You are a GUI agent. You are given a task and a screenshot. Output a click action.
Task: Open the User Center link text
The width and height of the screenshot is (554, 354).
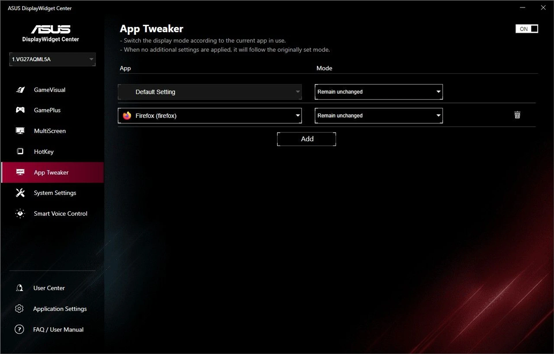point(49,288)
